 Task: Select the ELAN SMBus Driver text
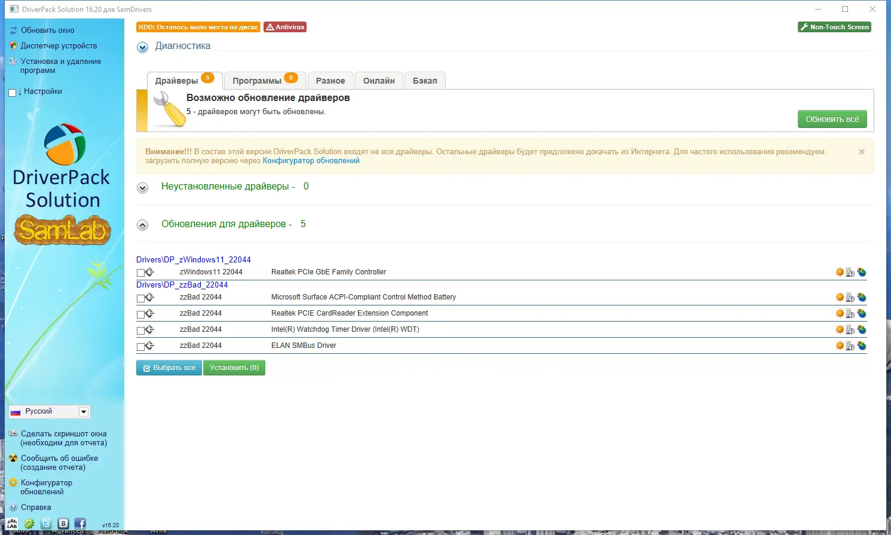[304, 346]
